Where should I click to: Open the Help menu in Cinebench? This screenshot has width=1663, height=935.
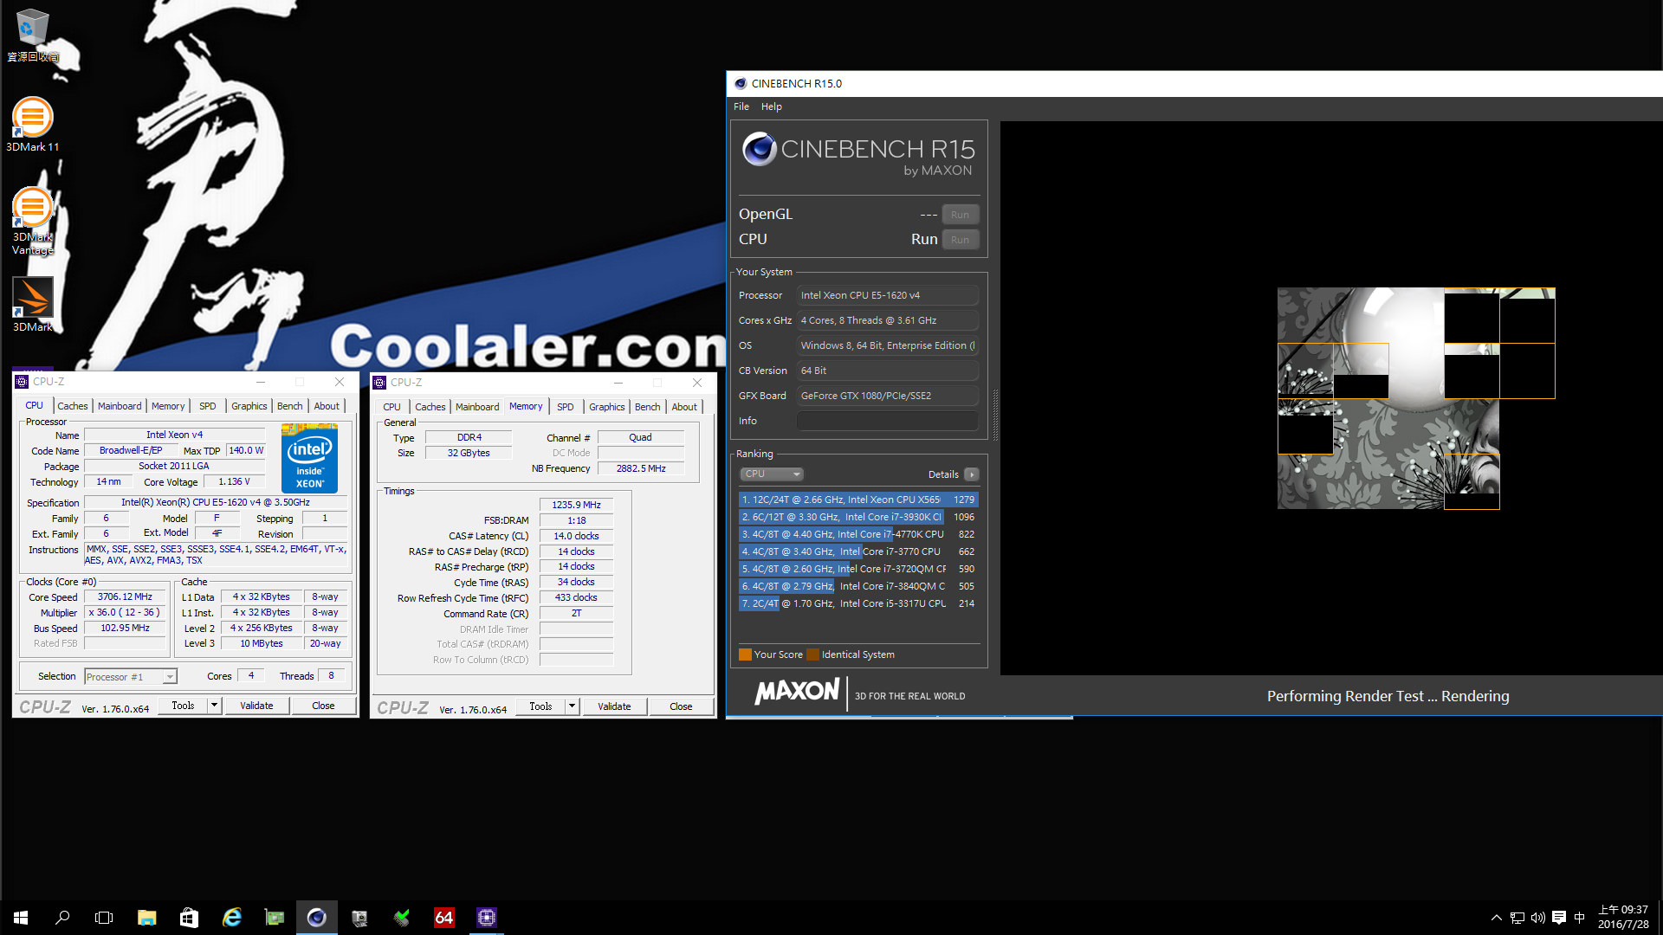[771, 106]
